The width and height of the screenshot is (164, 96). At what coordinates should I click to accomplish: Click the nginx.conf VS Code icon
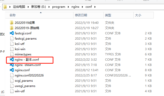(12, 70)
